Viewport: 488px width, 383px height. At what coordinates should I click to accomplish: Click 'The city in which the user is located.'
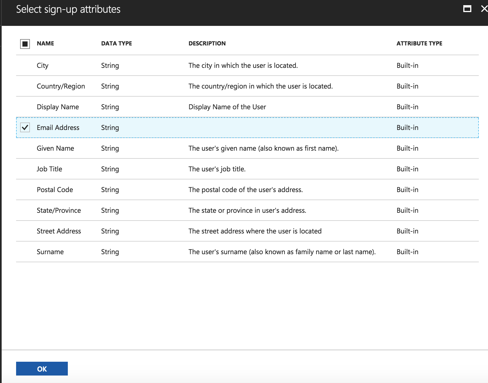pyautogui.click(x=243, y=66)
